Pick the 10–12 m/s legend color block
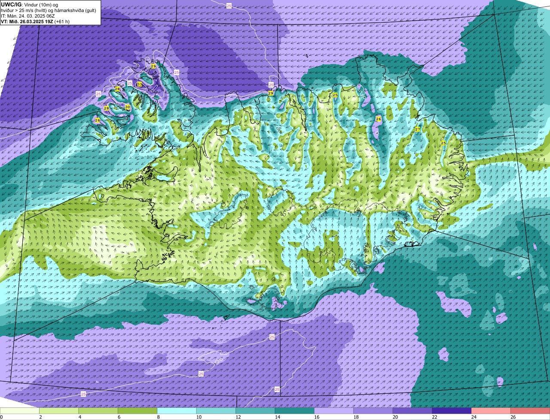 click(216, 411)
